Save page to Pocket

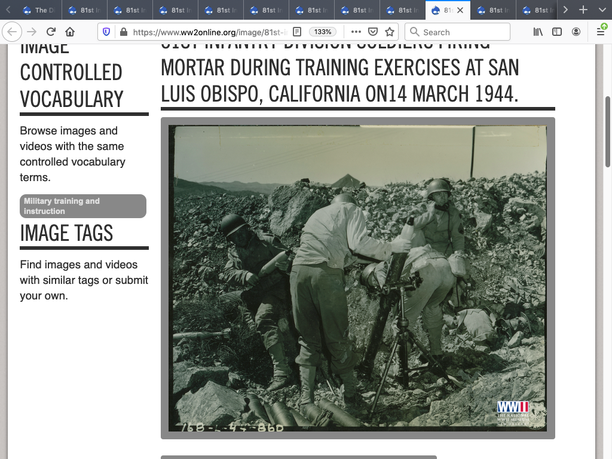coord(372,32)
